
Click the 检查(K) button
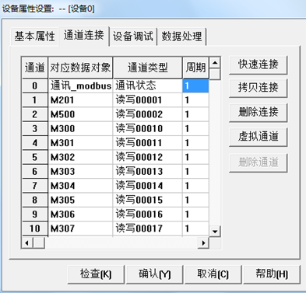[96, 274]
